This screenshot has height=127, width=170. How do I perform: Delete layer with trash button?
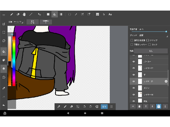tap(140, 107)
